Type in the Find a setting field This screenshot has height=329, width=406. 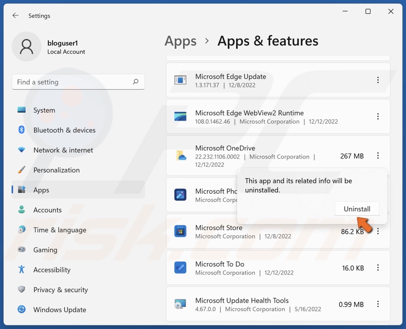pos(72,82)
